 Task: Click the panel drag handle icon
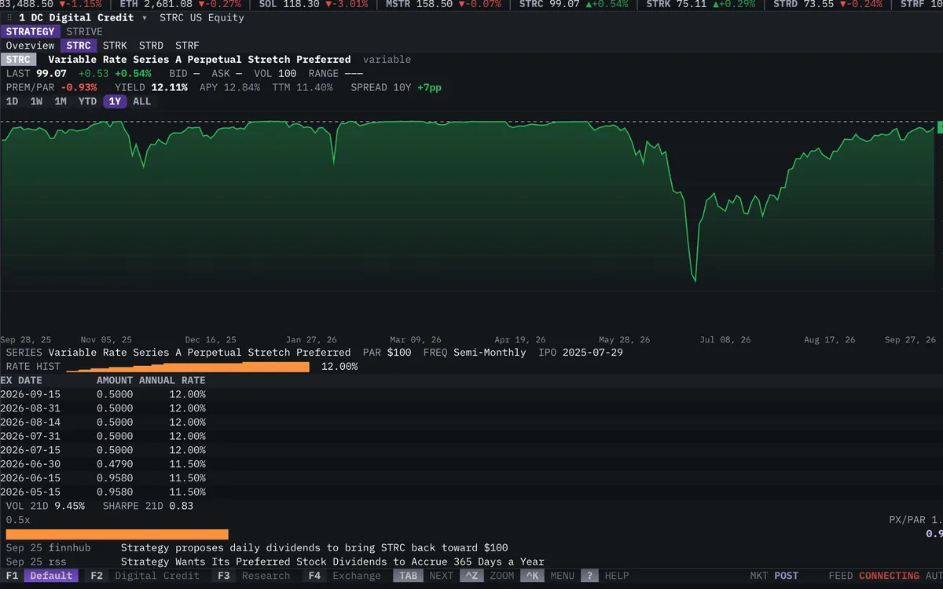[x=9, y=17]
